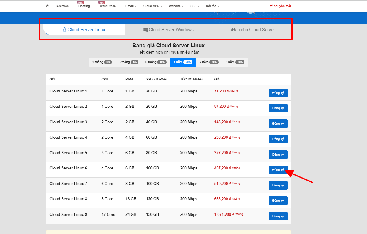Click Đăng ký for Cloud Server Linux 6
367x234 pixels.
coord(278,170)
